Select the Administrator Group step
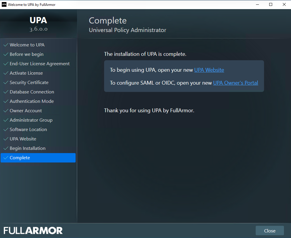Viewport: 291px width, 238px height. point(31,120)
